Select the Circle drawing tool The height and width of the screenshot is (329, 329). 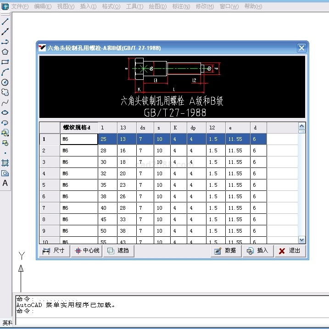point(5,82)
